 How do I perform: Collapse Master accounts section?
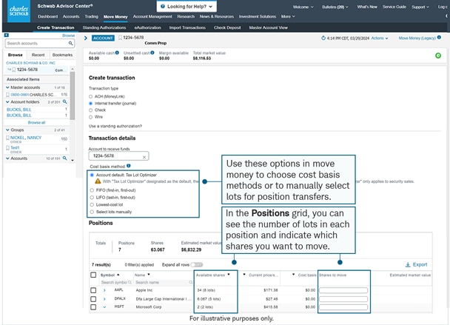point(7,87)
